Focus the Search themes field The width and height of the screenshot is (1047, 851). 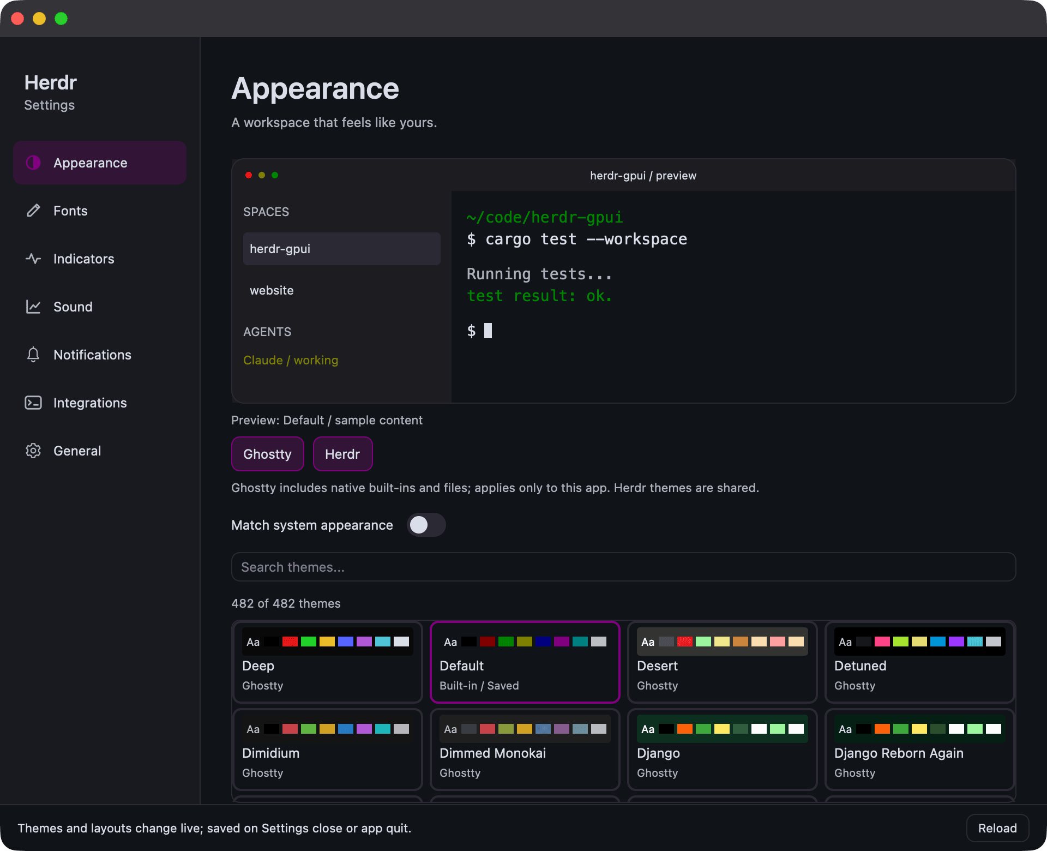623,567
